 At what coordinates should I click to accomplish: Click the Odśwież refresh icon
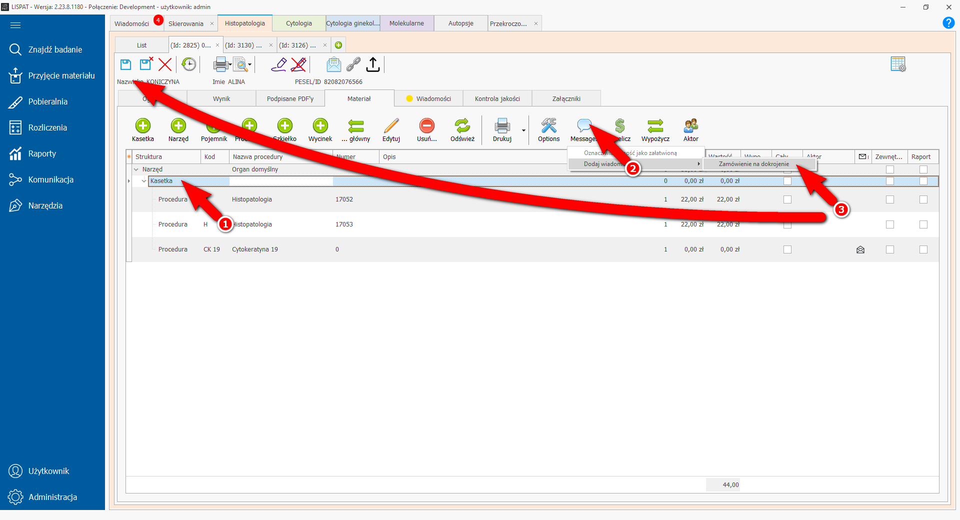pos(462,125)
